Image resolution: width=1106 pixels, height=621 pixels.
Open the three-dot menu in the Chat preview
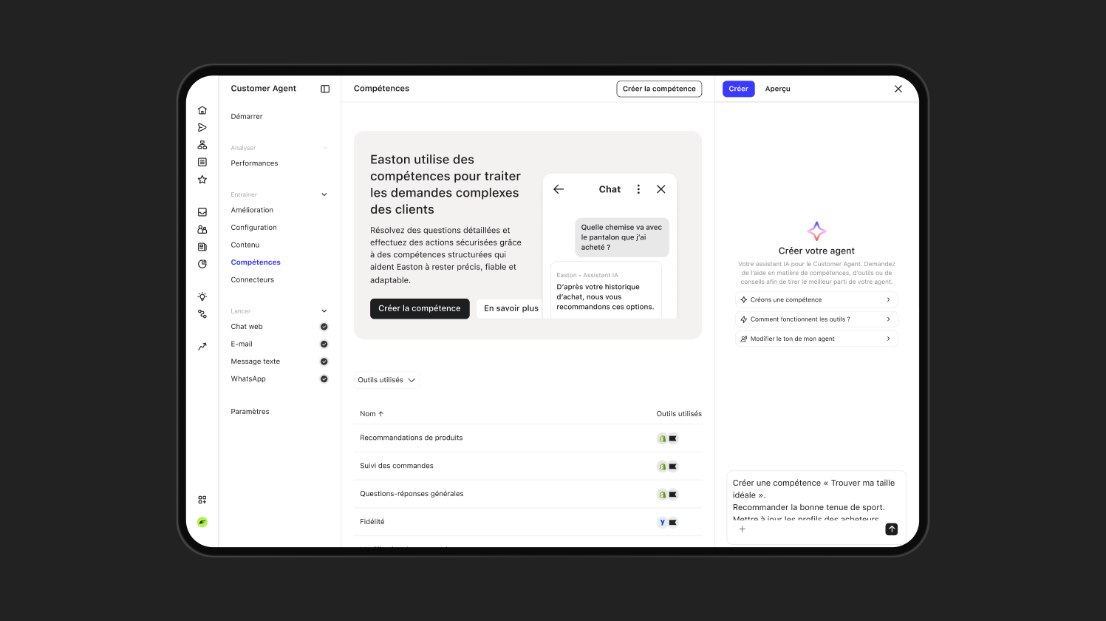(x=639, y=189)
